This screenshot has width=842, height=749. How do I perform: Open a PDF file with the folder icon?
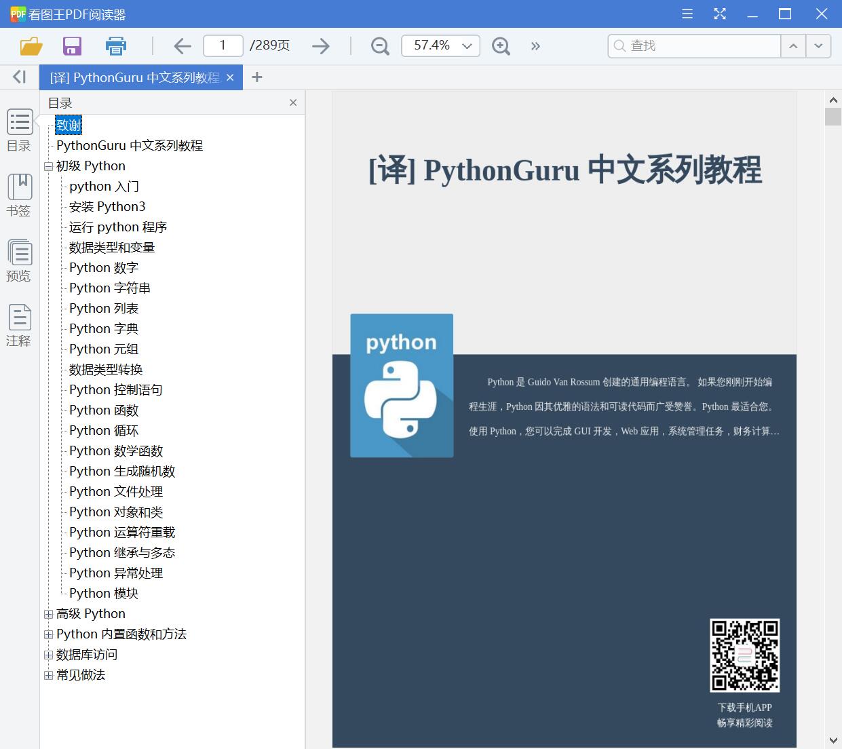coord(30,45)
